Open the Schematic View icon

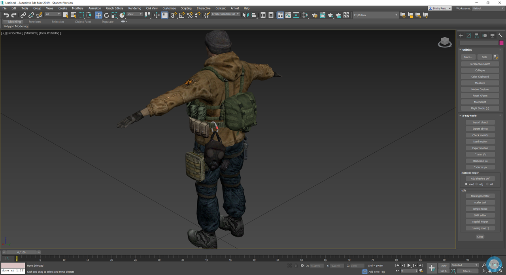(x=296, y=15)
